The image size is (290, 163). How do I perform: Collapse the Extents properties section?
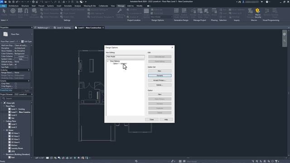pos(29,81)
